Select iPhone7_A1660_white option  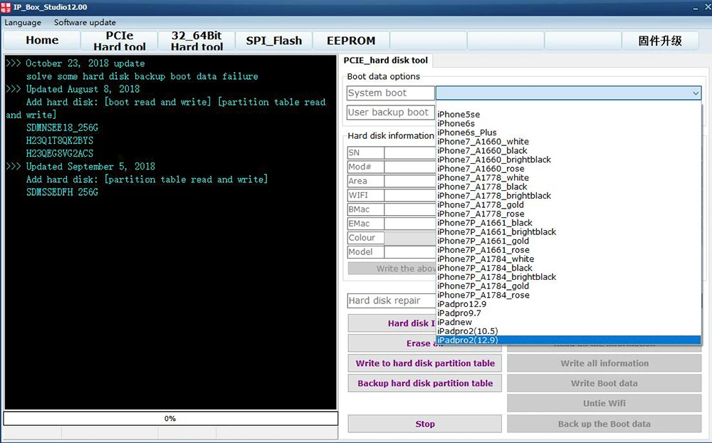coord(568,142)
